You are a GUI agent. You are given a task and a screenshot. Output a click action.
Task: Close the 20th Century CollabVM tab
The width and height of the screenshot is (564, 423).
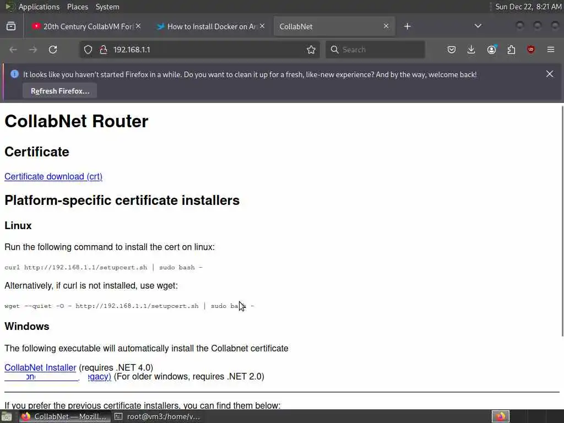click(x=138, y=26)
